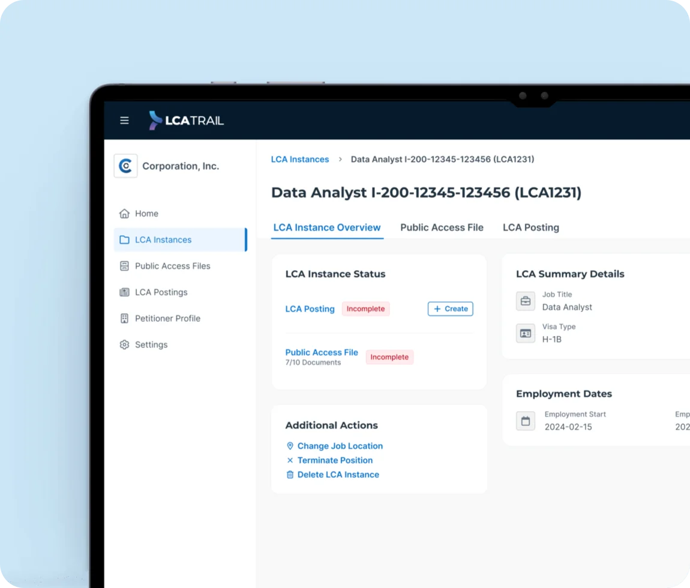Screen dimensions: 690x588
Task: Click Incomplete badge next to Public Access File
Action: point(389,357)
